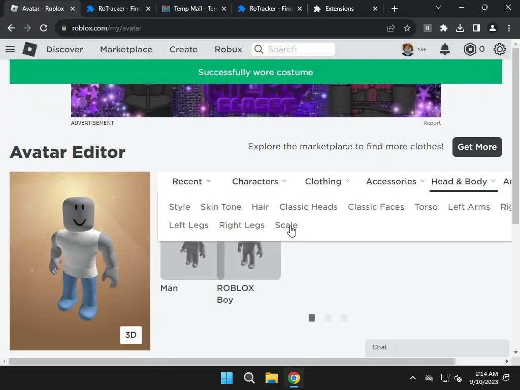Expand the Head & Body dropdown

coord(463,181)
